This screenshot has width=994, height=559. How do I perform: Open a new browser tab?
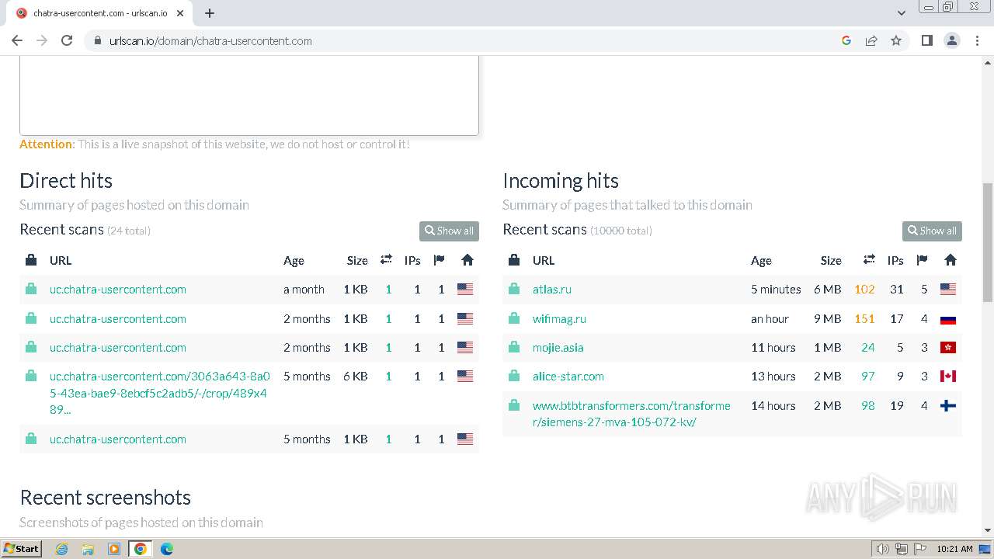point(209,13)
